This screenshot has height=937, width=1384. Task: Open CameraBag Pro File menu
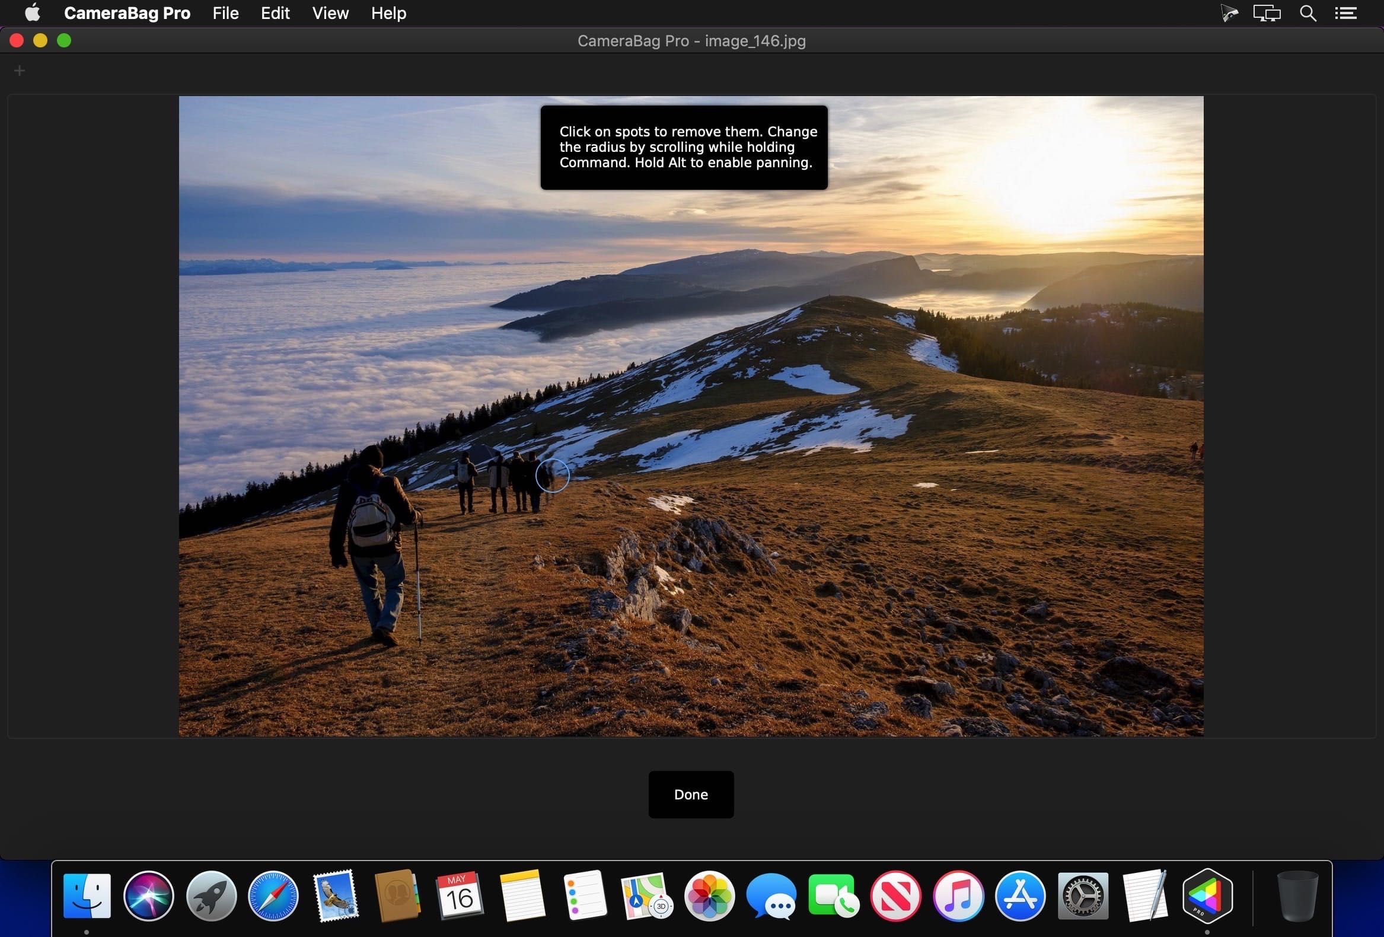click(225, 12)
